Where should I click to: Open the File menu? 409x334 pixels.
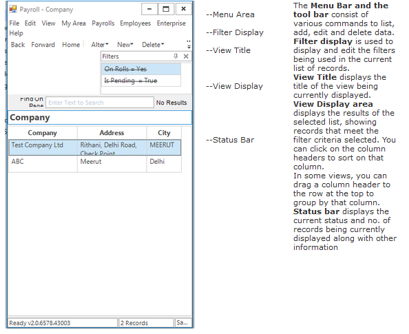point(14,23)
